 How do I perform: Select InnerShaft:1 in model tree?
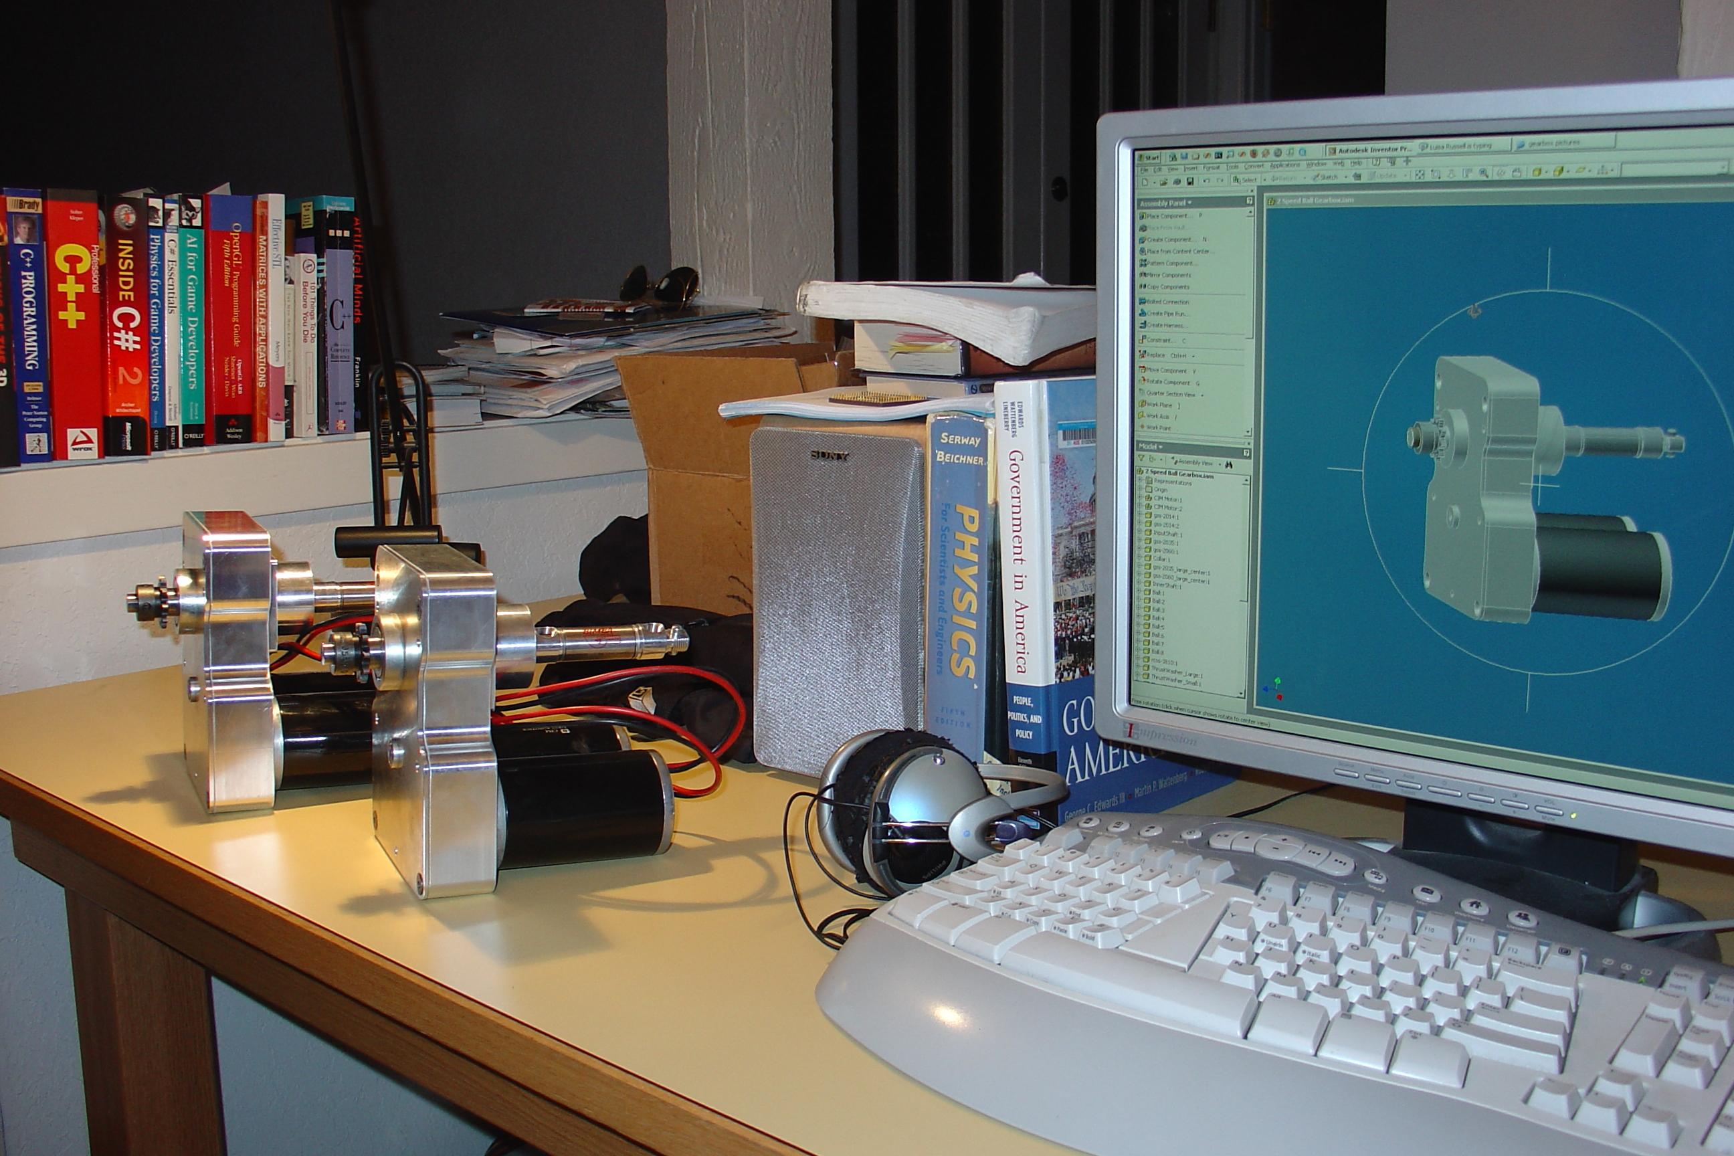click(1163, 585)
